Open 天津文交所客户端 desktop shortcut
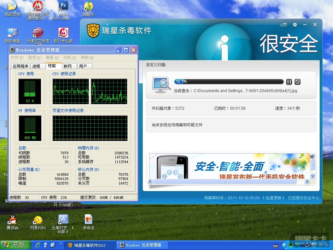Screen dimensions: 333x250 point(38,36)
